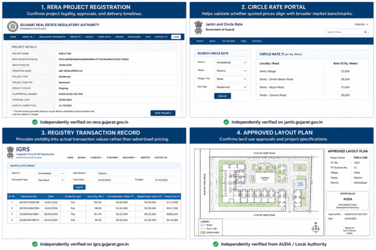Open the Circle Rate tab in Jantri navbar
The width and height of the screenshot is (376, 250).
click(x=229, y=41)
